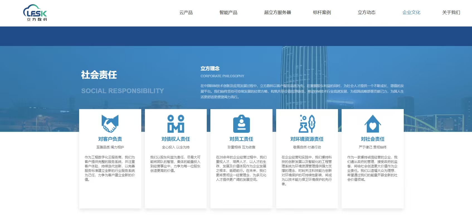Click the paragraph starting 我们以股东利益为责任
The width and height of the screenshot is (472, 217).
175,164
